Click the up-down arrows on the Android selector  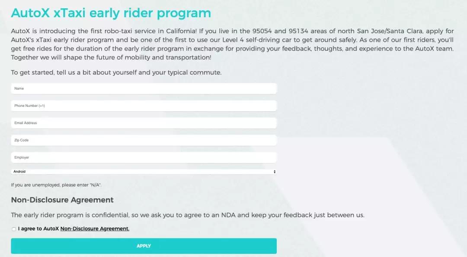[x=275, y=172]
